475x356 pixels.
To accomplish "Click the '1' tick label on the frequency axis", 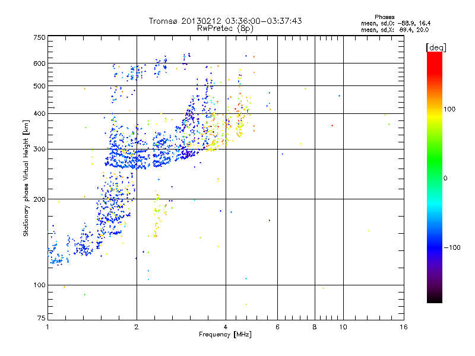I will coord(47,327).
